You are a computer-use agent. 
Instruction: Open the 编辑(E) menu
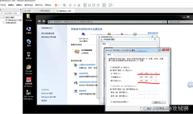pos(11,5)
